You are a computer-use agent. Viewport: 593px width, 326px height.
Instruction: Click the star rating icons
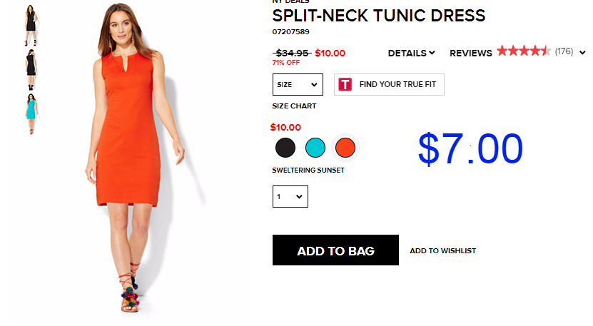pyautogui.click(x=524, y=51)
